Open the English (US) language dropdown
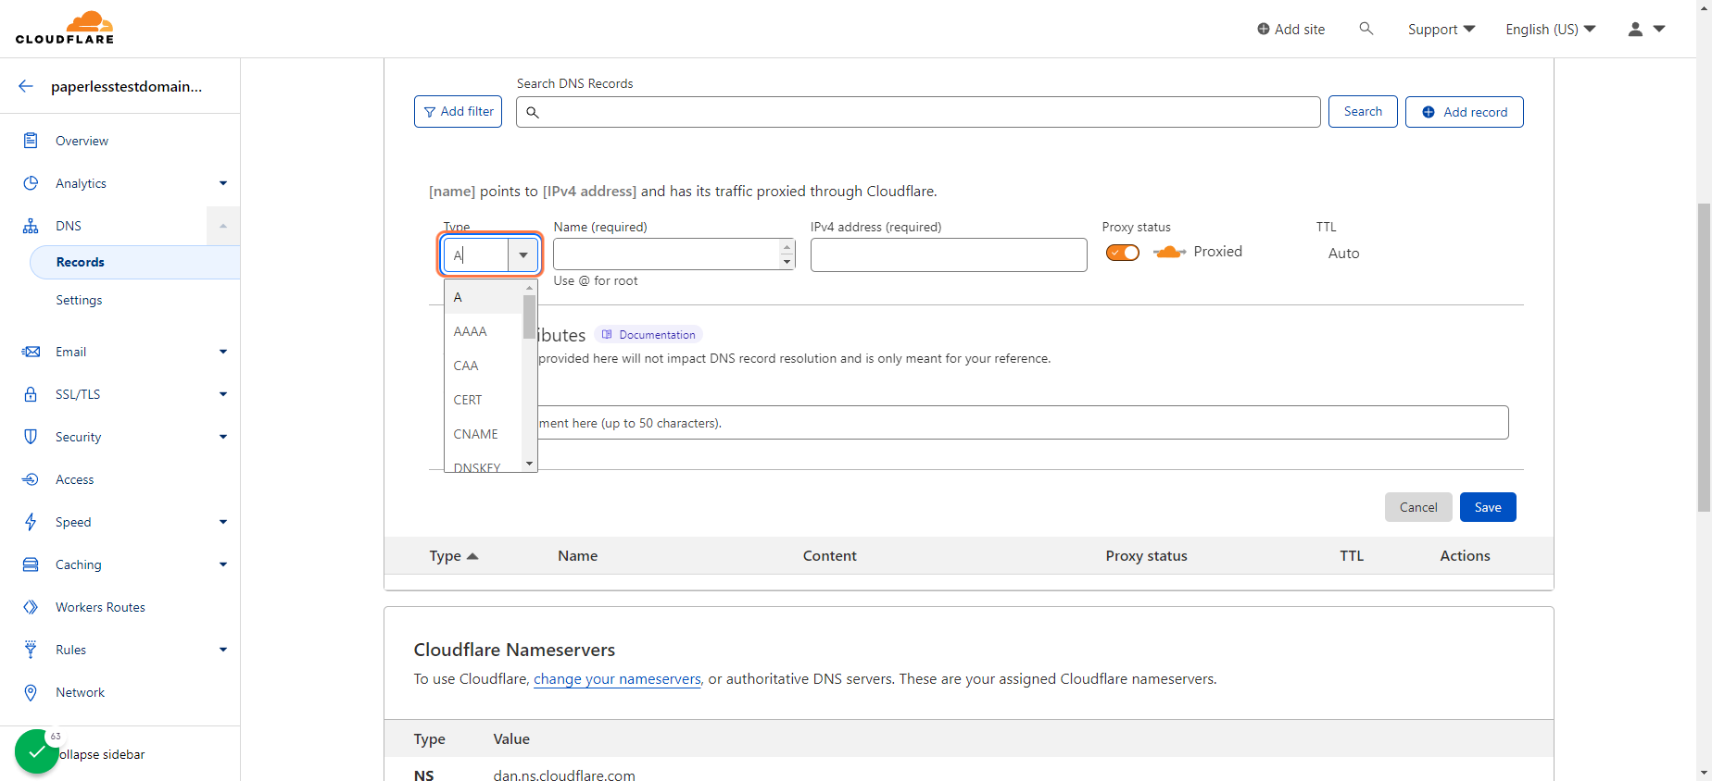1712x781 pixels. pyautogui.click(x=1551, y=30)
